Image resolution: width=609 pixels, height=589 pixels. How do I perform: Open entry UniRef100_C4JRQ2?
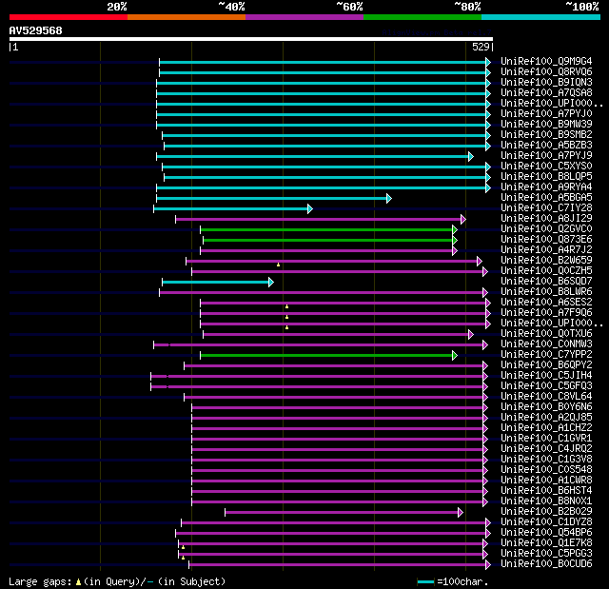546,449
